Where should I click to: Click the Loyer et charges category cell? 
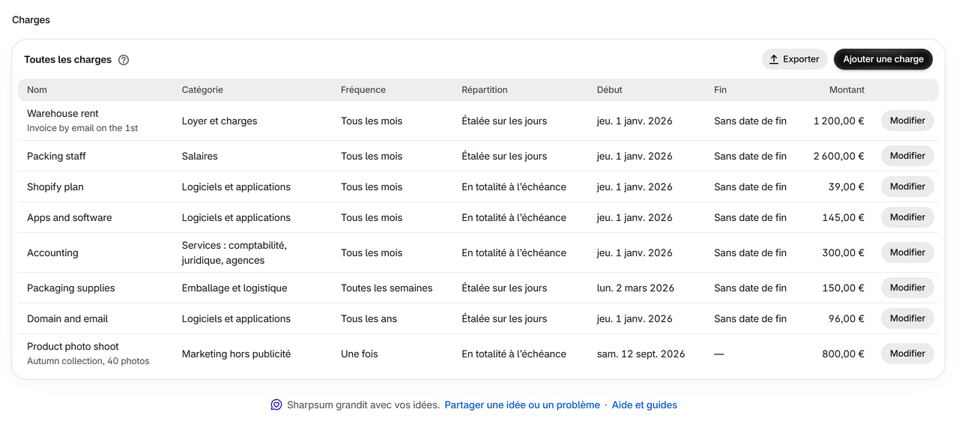(x=220, y=121)
